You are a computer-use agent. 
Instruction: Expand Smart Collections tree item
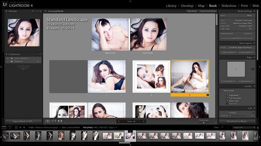tap(8, 58)
